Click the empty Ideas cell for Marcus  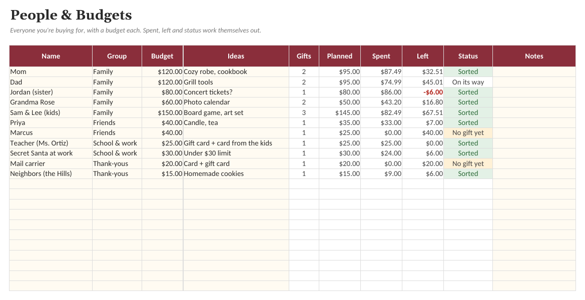click(236, 132)
